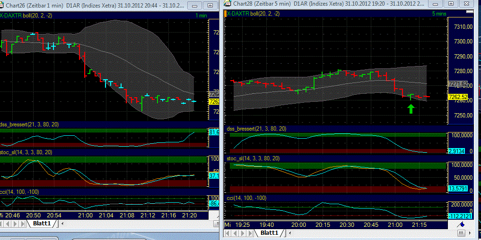Go to previous sheet in Chart28
This screenshot has width=481, height=240.
pos(235,233)
